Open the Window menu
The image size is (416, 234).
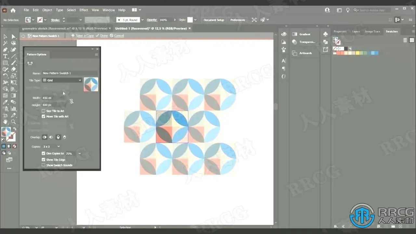(x=109, y=10)
